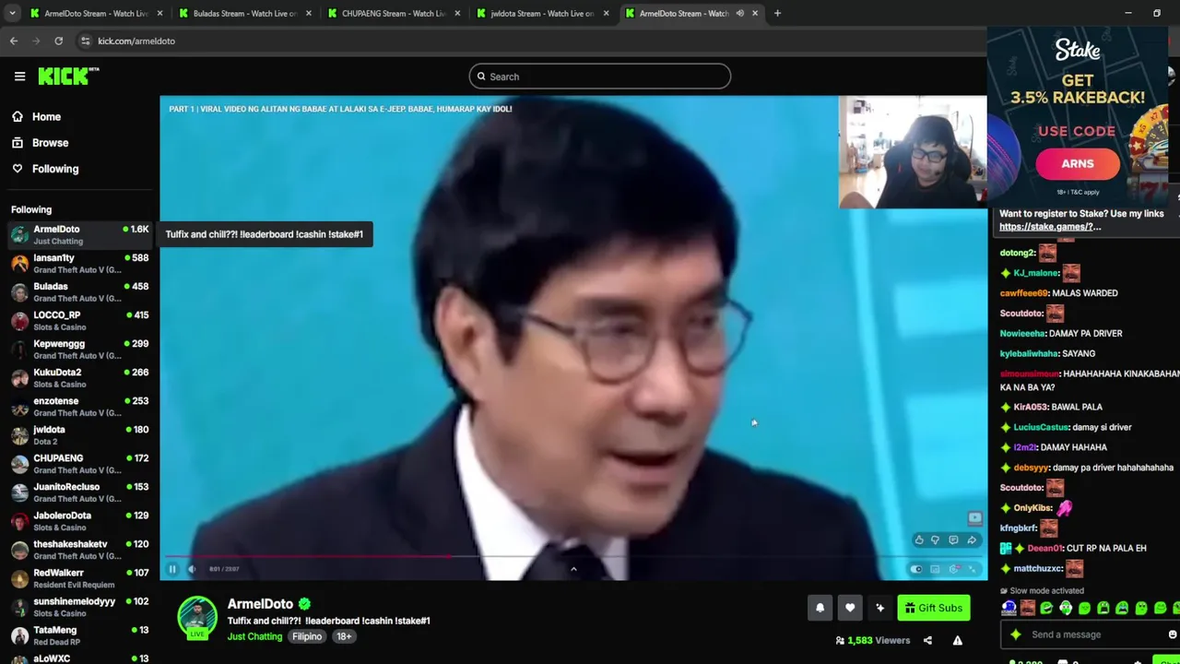Open JuanitoRecluso channel in Following list
The width and height of the screenshot is (1180, 664).
pos(79,492)
